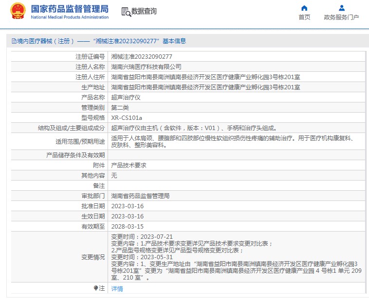Click the 适用范围/预期用途 description text
The image size is (369, 299).
233,142
